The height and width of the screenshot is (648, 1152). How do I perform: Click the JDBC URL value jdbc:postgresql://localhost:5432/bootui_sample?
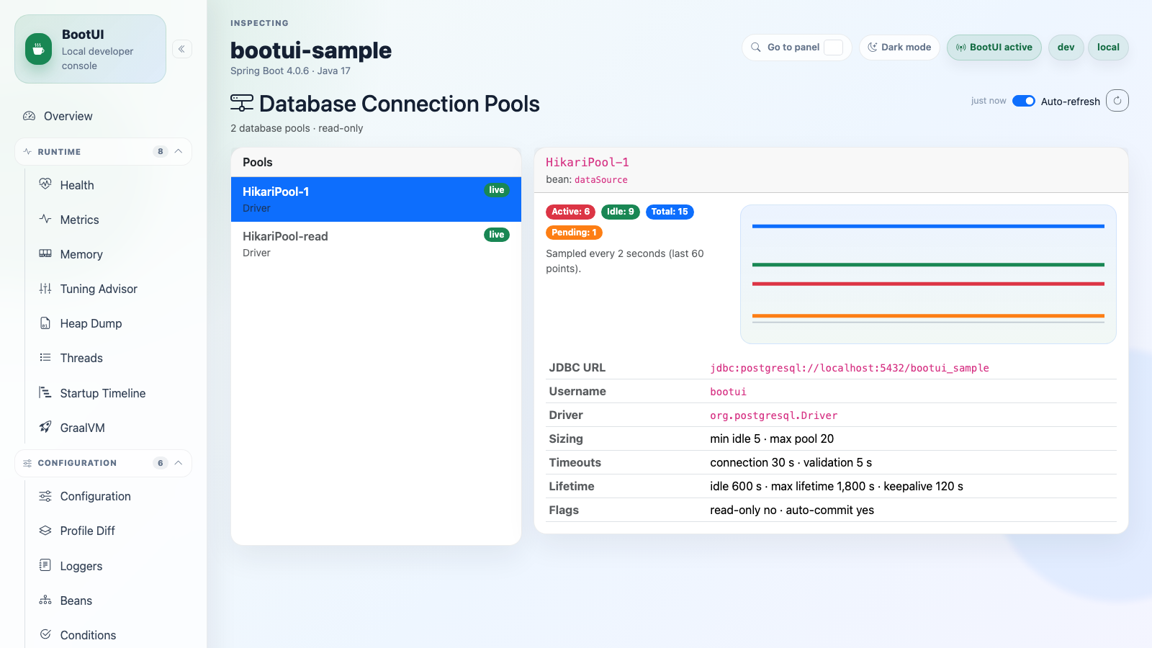point(850,368)
